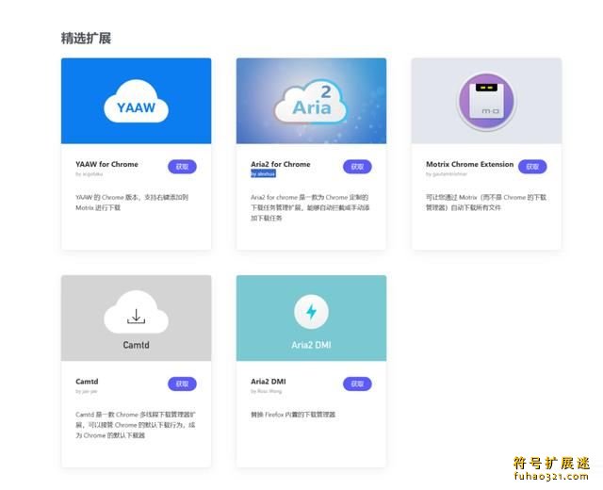Click the Aria2 DMI label in teal banner

click(x=311, y=345)
